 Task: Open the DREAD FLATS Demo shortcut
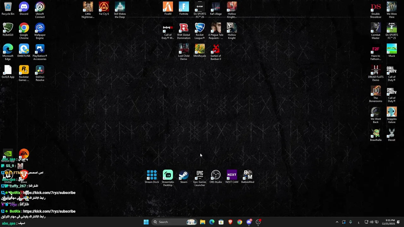[376, 73]
